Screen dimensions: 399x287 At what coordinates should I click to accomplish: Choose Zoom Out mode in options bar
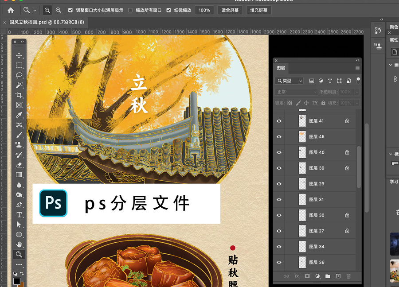[x=59, y=10]
